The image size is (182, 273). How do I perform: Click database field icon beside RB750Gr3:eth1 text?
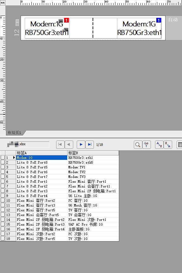pos(66,30)
